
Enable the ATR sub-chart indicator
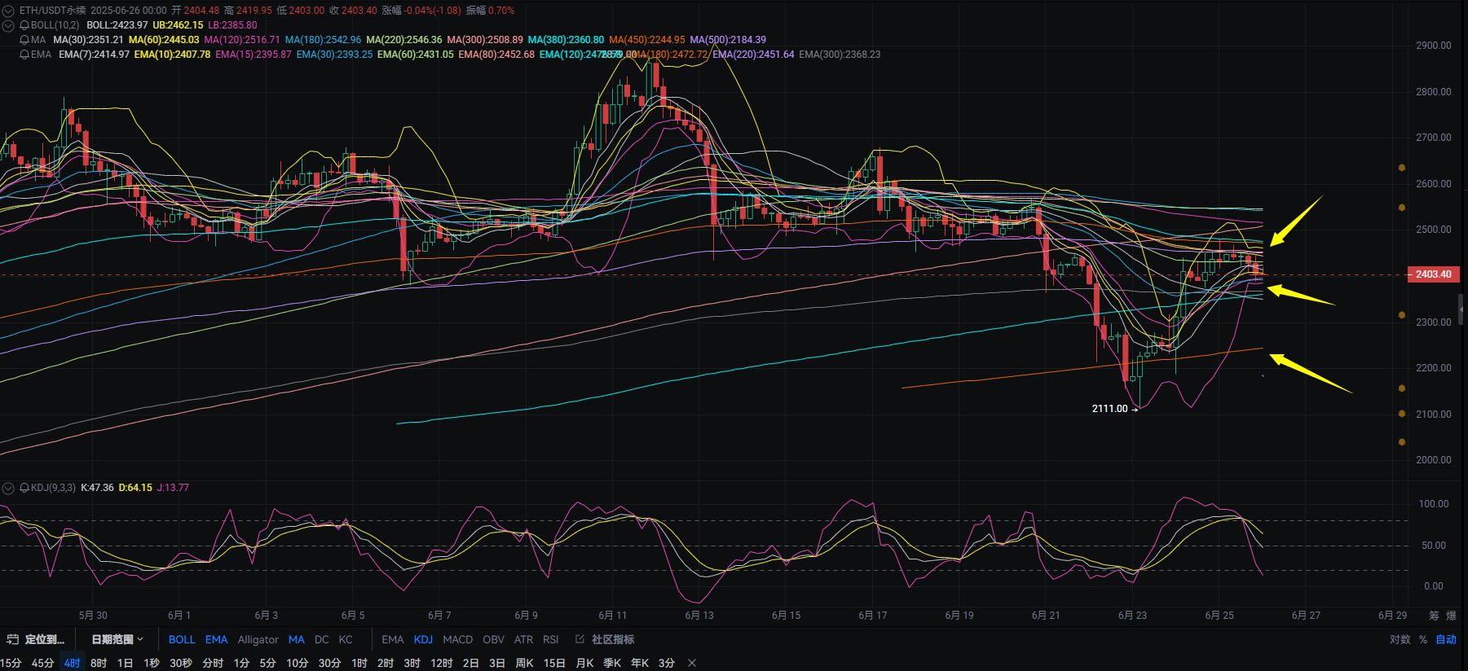(524, 639)
